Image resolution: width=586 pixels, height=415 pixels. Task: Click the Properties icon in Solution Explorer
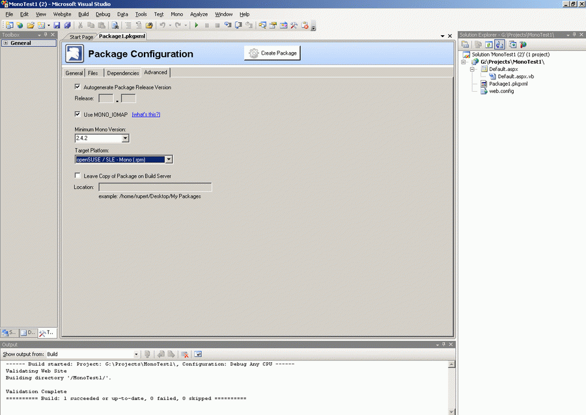(x=465, y=44)
